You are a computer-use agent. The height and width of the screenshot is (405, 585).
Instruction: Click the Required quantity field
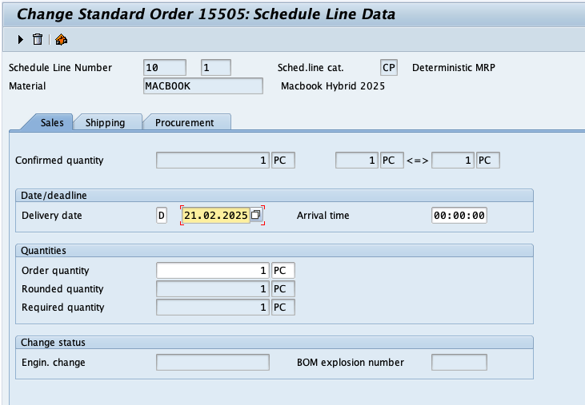pyautogui.click(x=213, y=307)
